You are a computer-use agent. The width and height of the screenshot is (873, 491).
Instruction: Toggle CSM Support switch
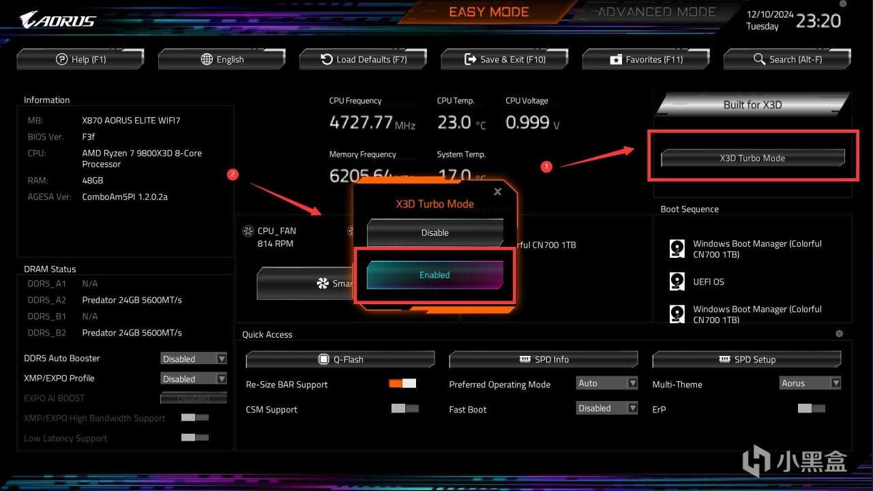coord(405,408)
